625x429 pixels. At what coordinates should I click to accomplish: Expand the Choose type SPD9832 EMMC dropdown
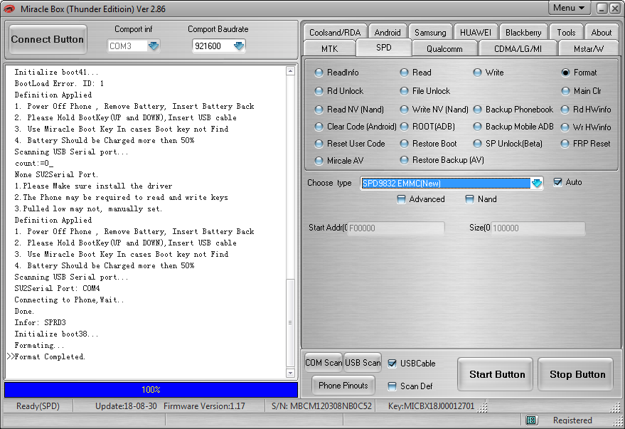point(537,183)
